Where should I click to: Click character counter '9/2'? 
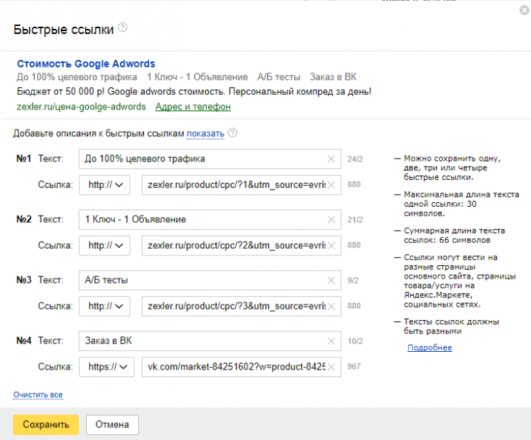353,280
